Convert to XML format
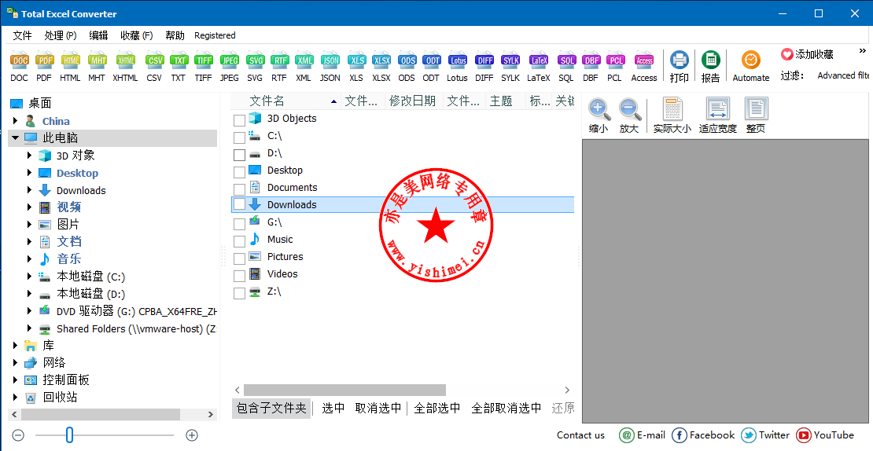The image size is (873, 451). (304, 67)
